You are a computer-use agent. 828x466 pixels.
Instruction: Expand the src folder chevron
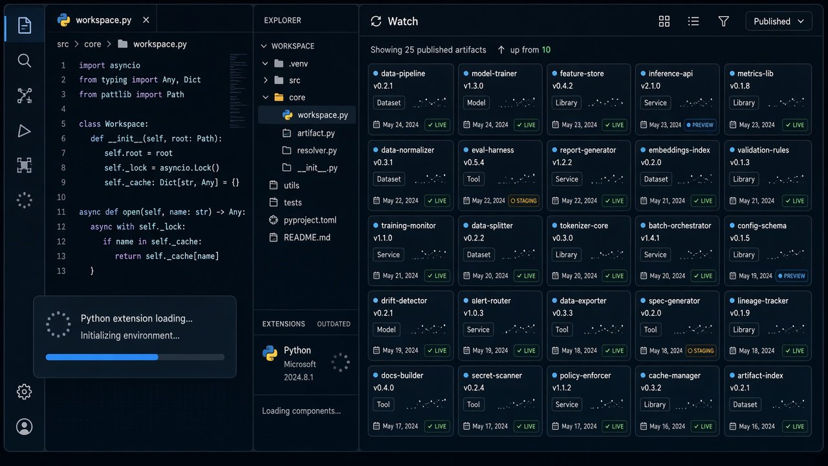point(265,80)
